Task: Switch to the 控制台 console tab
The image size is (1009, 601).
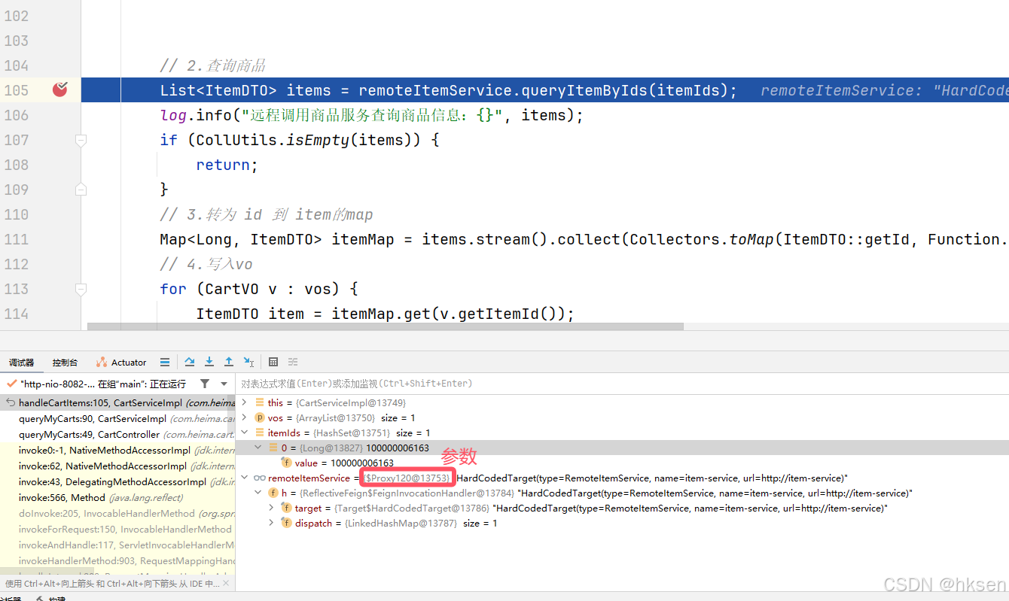Action: click(x=64, y=362)
